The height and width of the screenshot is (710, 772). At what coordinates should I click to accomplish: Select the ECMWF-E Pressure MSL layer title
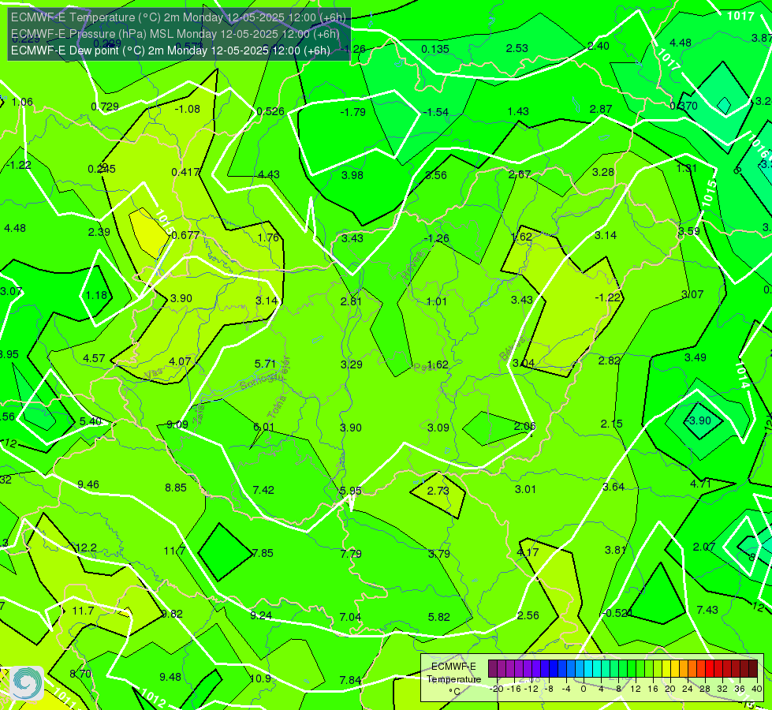pyautogui.click(x=175, y=34)
